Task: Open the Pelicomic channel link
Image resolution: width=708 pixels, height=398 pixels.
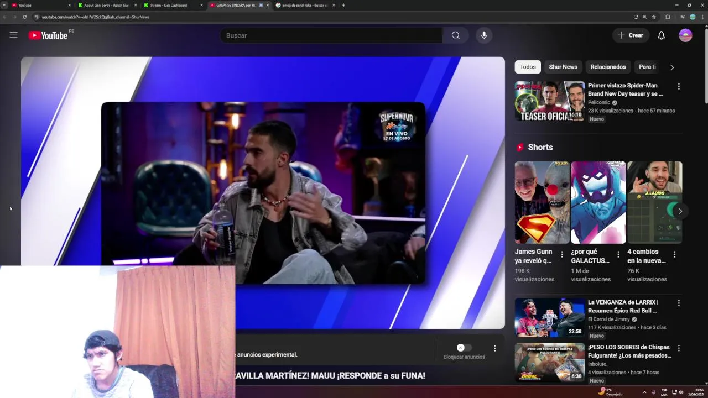Action: coord(599,102)
